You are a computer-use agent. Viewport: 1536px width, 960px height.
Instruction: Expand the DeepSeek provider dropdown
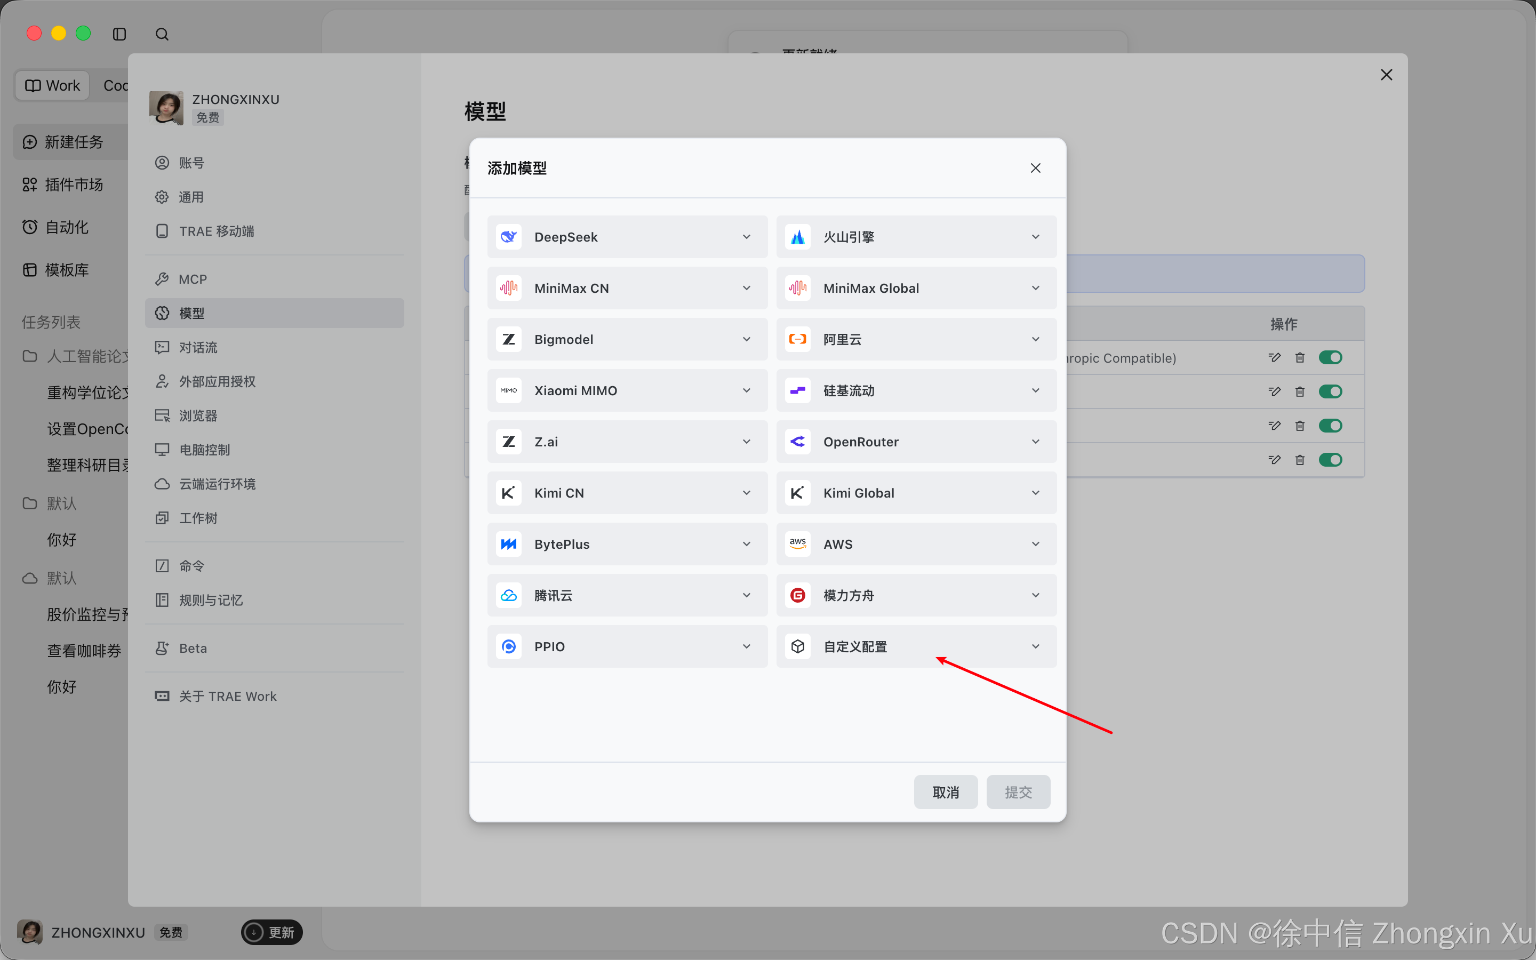[x=747, y=237]
